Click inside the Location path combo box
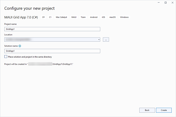 tap(51, 40)
